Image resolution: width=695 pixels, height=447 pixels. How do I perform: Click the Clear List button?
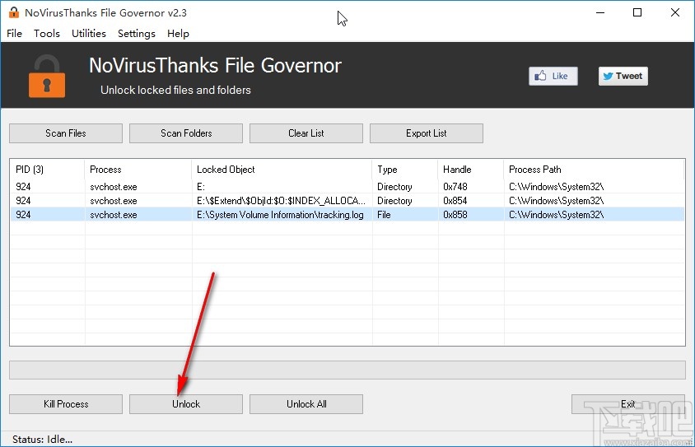click(306, 133)
